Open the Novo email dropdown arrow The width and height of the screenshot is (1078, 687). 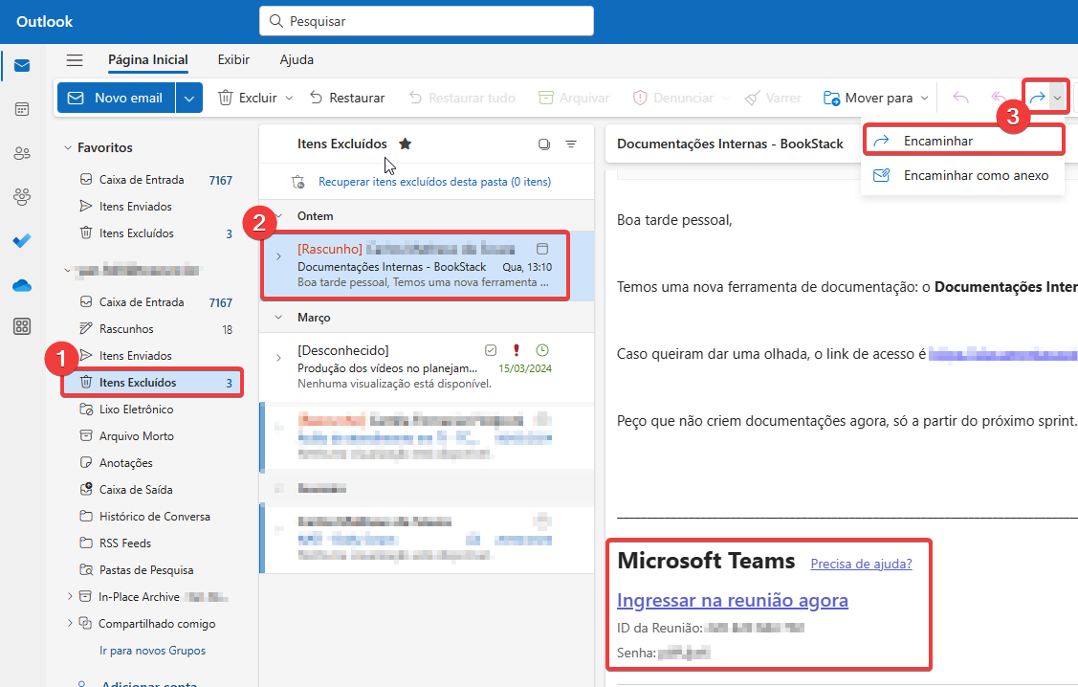(189, 99)
